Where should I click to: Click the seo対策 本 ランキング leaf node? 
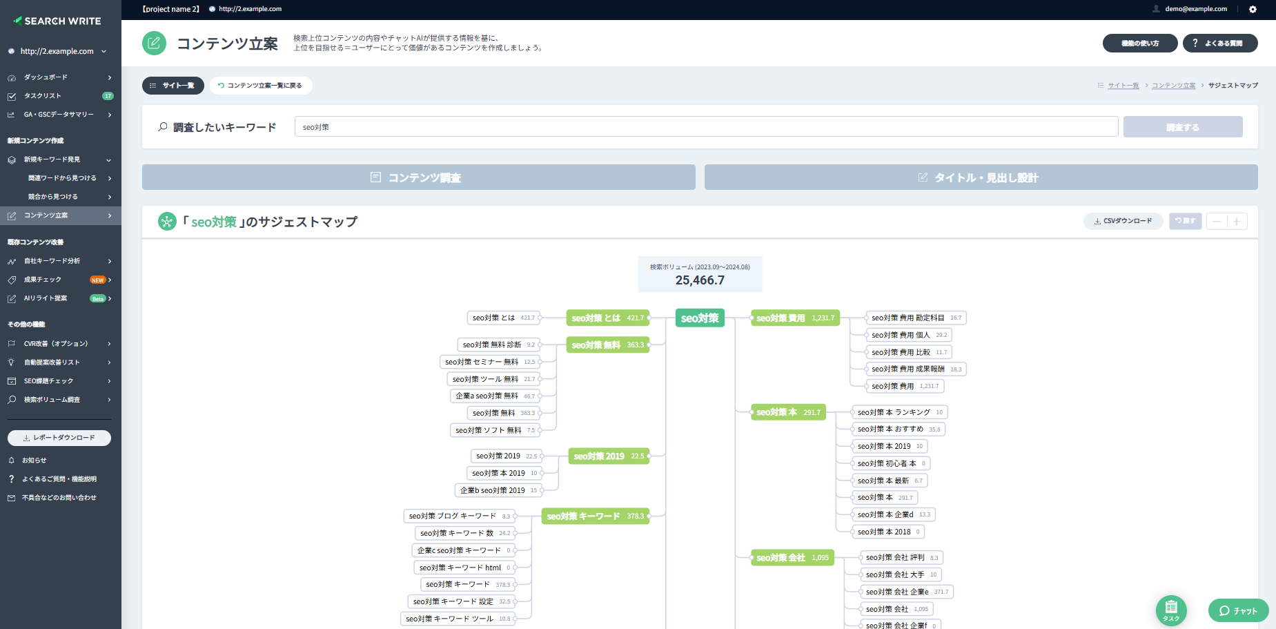click(899, 412)
